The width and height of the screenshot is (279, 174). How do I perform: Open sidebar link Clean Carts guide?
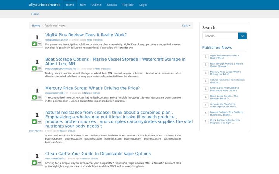tap(224, 89)
